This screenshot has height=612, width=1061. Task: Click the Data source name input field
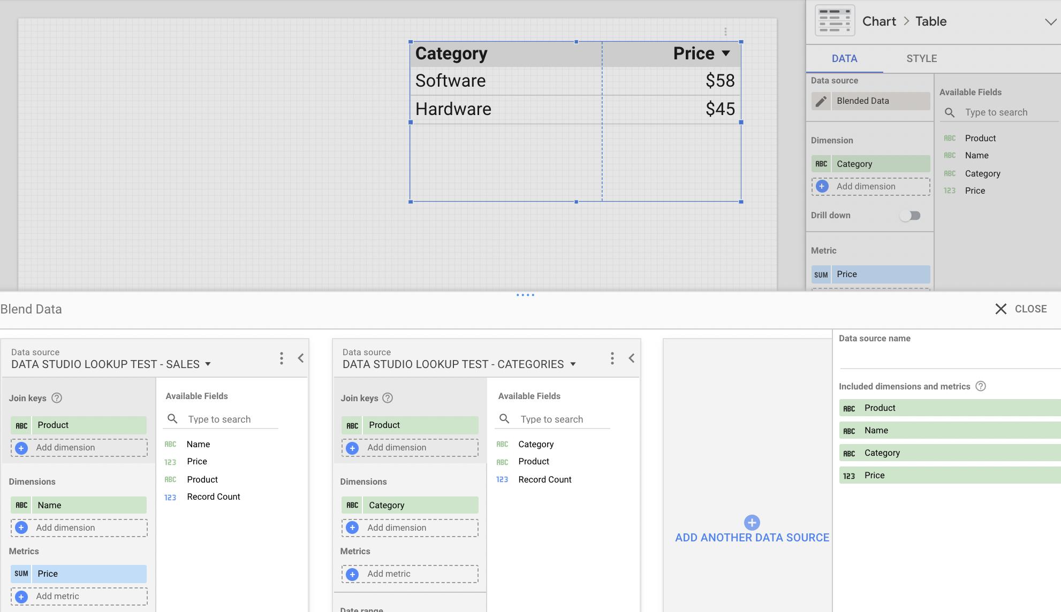coord(950,357)
